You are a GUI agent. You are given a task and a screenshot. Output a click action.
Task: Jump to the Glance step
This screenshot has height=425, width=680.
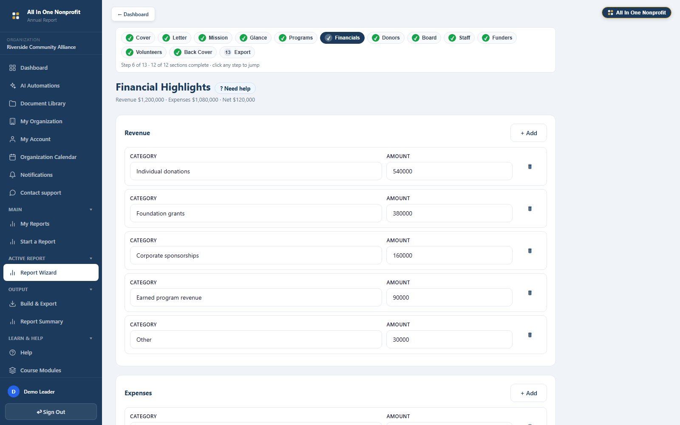pos(253,38)
